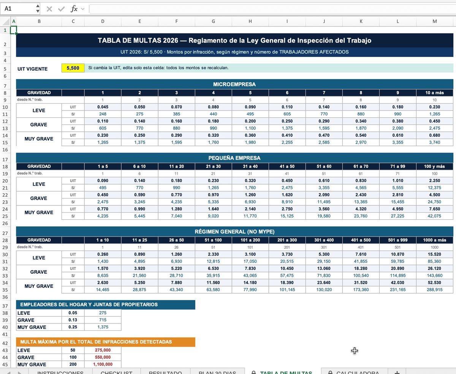The image size is (456, 374).
Task: Click the Enter checkmark icon in formula bar
Action: (61, 9)
